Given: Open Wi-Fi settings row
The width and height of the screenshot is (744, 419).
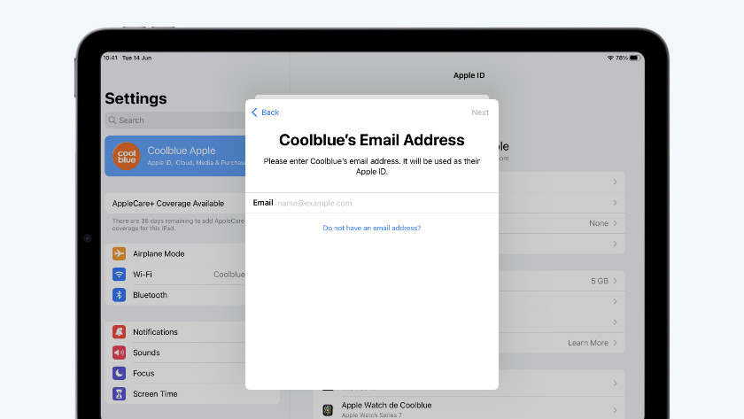Looking at the screenshot, I should click(x=175, y=275).
